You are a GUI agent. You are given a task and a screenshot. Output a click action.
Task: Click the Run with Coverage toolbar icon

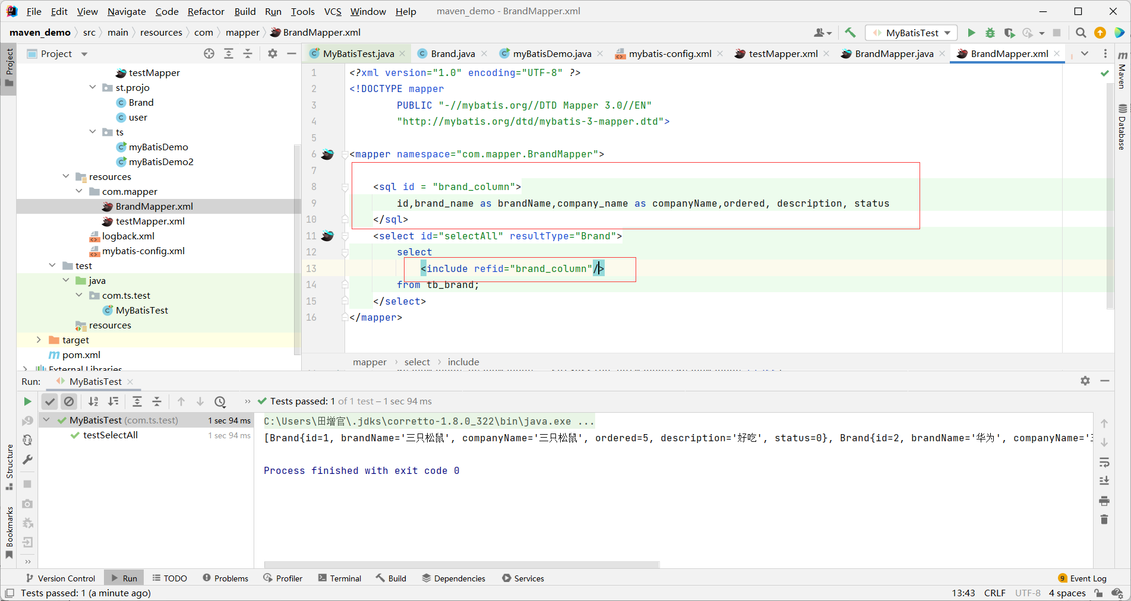[1009, 33]
